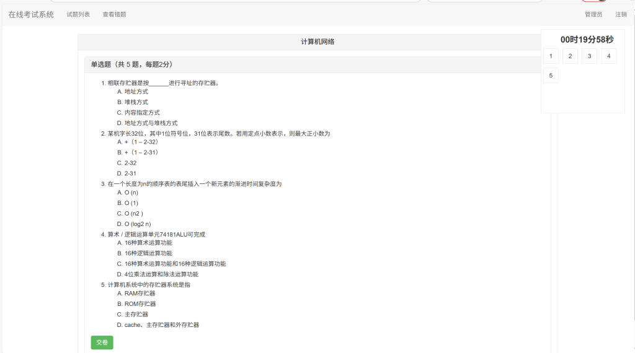The width and height of the screenshot is (635, 353).
Task: Jump to question 1 in navigator
Action: tap(551, 56)
